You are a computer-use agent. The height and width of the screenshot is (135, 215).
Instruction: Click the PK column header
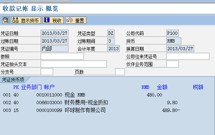tap(16, 87)
